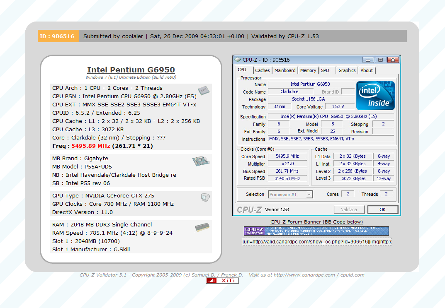This screenshot has width=445, height=308.
Task: Click the red 5495.89 MHz frequency value
Action: [x=90, y=146]
